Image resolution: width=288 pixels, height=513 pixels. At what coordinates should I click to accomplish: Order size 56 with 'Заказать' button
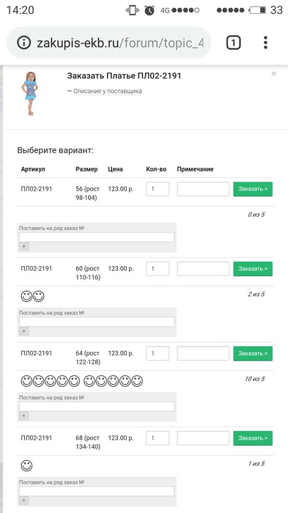[253, 189]
